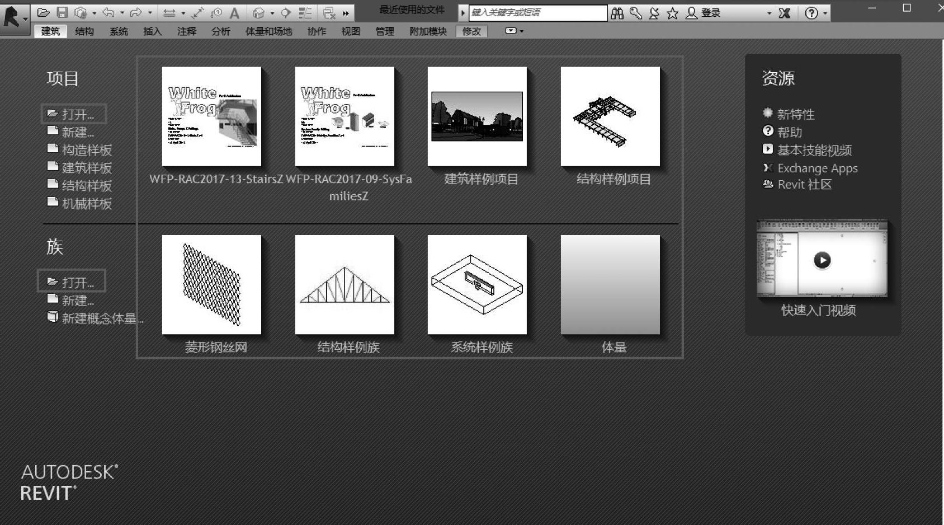Click the Undo arrow icon
This screenshot has width=944, height=525.
pyautogui.click(x=109, y=13)
